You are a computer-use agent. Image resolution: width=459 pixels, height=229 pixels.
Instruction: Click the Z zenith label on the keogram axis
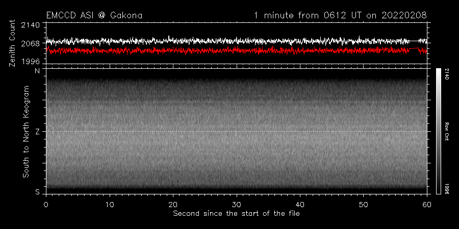[37, 132]
